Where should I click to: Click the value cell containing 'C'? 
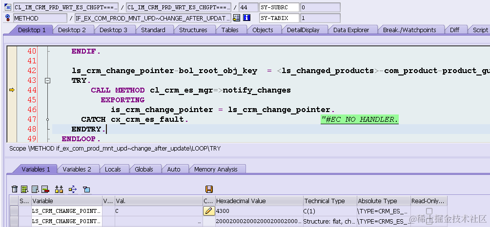[159, 211]
